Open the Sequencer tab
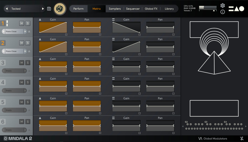This screenshot has width=248, height=142. tap(133, 9)
